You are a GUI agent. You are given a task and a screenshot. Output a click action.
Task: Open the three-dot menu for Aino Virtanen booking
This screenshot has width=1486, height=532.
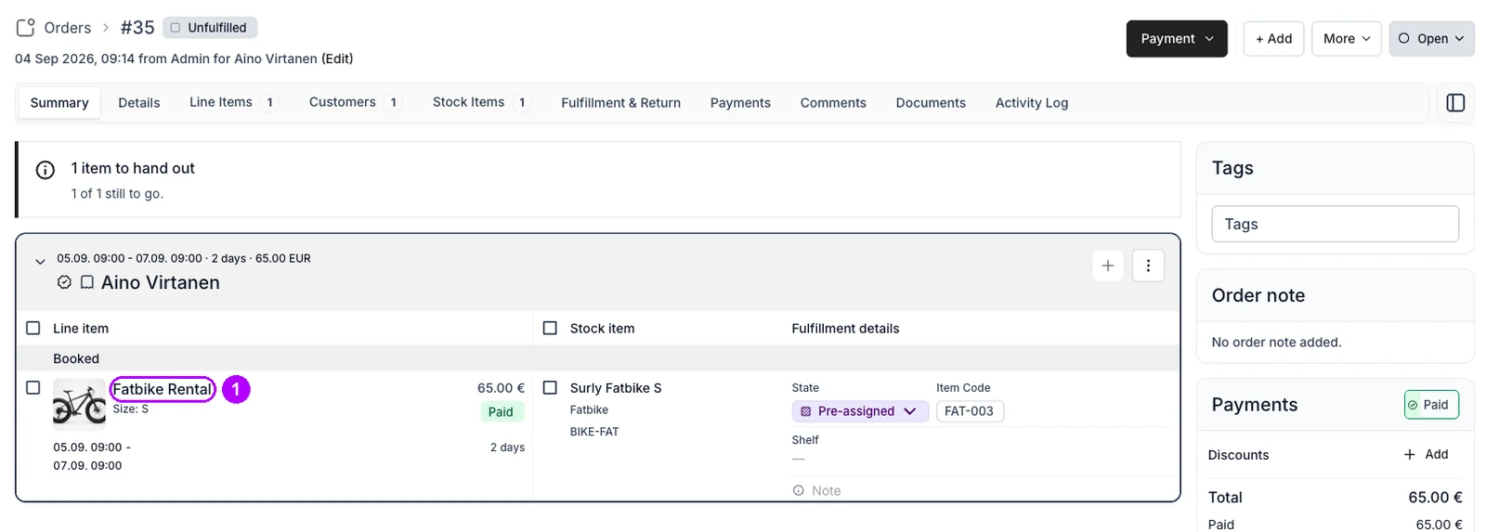(1148, 266)
